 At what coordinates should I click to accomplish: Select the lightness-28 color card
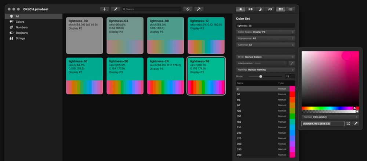[206, 76]
